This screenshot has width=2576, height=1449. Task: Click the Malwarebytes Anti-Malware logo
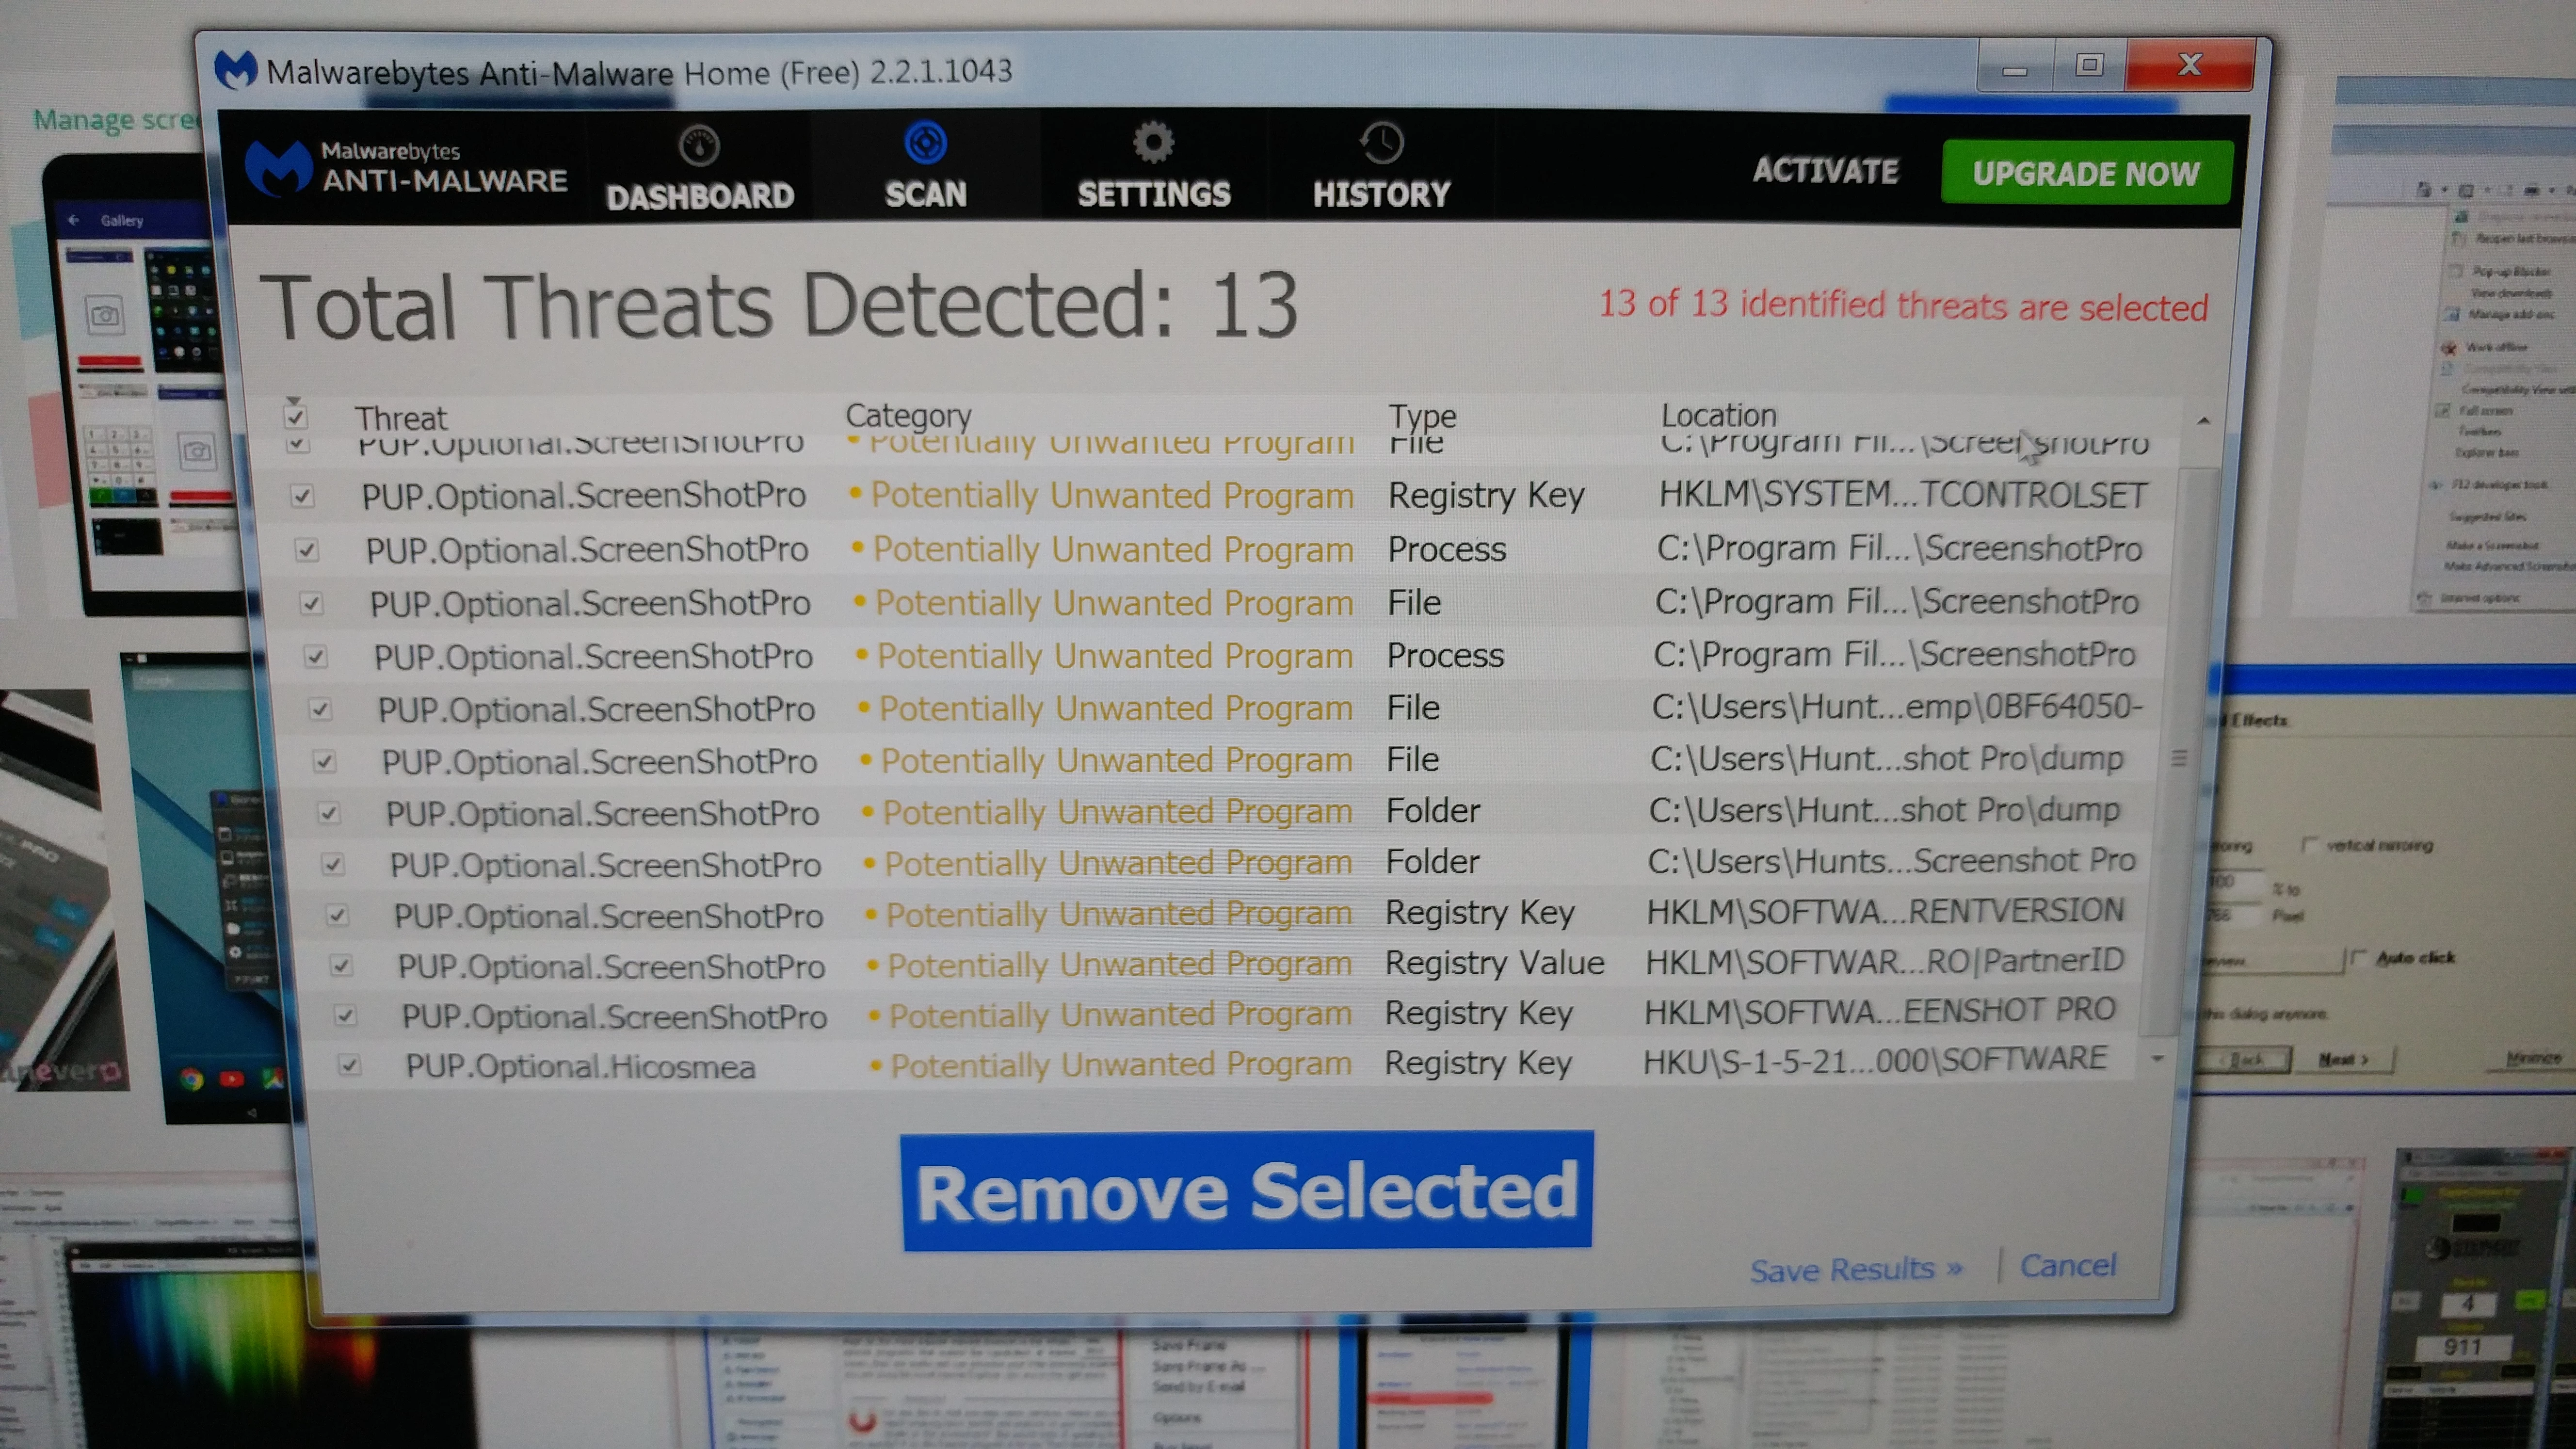click(x=406, y=167)
